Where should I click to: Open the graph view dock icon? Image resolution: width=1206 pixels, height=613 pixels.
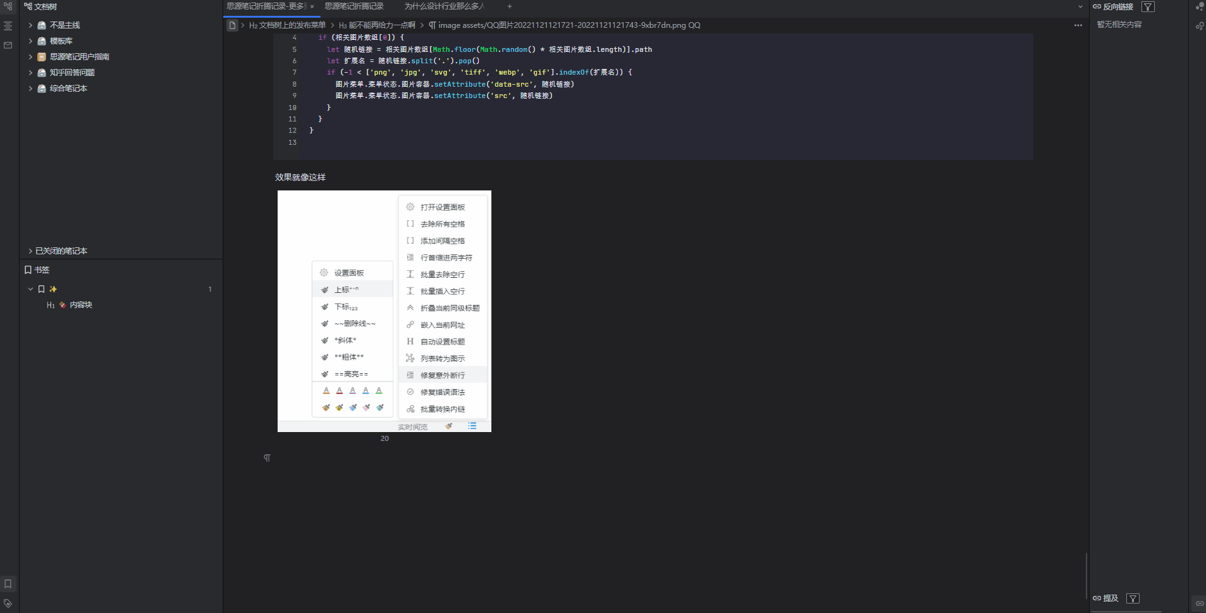click(x=1200, y=6)
